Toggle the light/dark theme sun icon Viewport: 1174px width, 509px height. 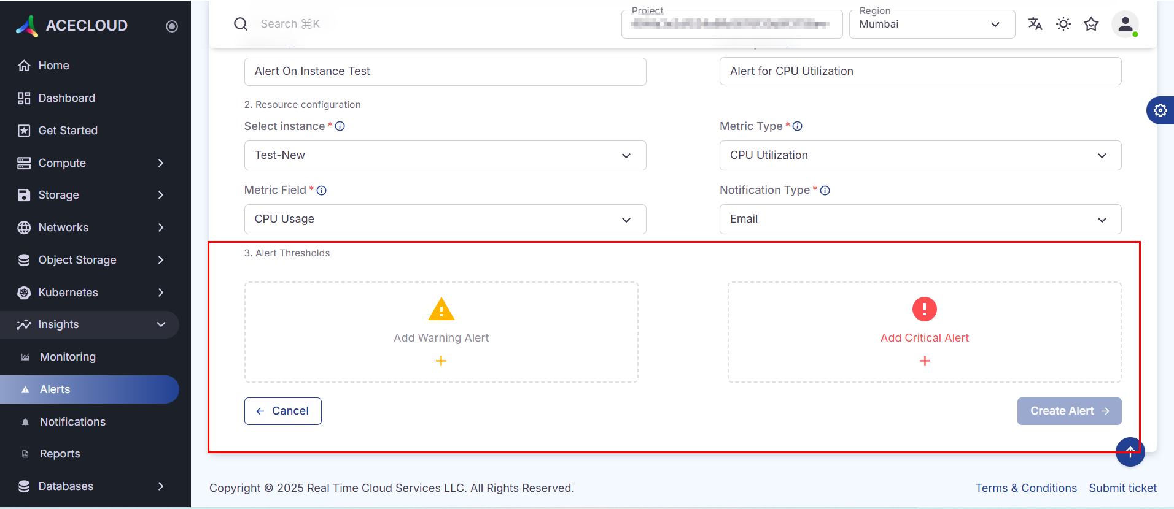1063,24
